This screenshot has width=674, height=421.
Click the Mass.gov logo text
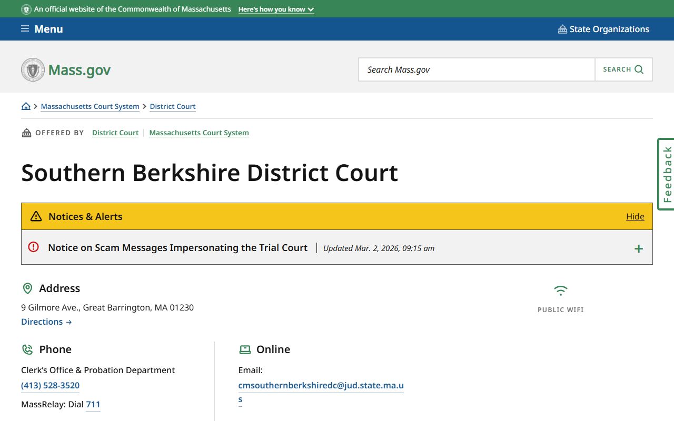tap(80, 70)
